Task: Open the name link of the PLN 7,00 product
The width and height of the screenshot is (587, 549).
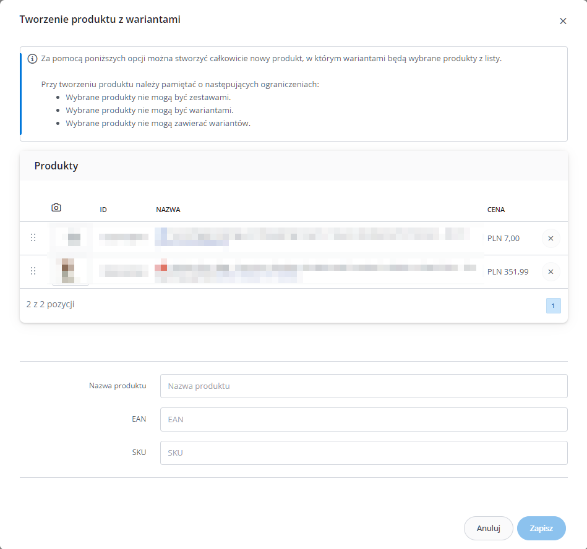Action: tap(312, 237)
